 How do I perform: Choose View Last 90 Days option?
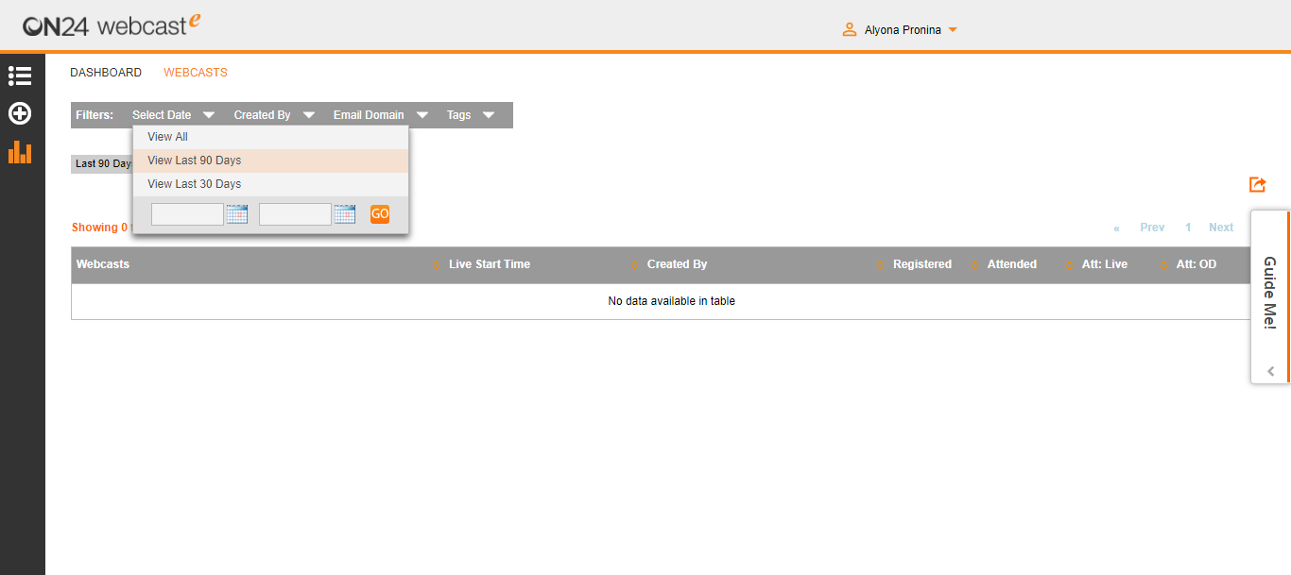point(270,161)
